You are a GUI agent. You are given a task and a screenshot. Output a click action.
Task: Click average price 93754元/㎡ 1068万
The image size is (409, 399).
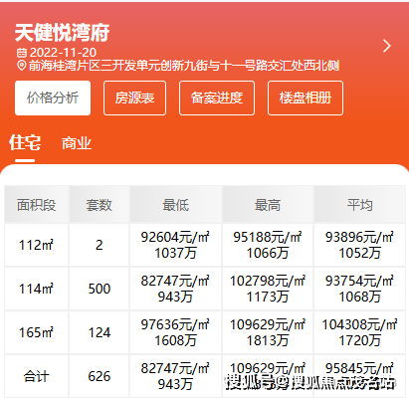coord(359,289)
